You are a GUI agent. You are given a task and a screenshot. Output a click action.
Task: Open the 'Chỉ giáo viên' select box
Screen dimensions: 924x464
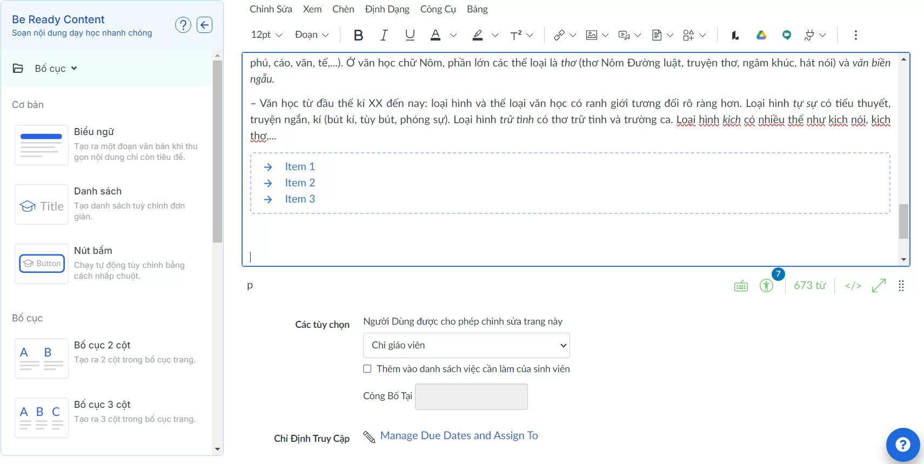coord(466,345)
